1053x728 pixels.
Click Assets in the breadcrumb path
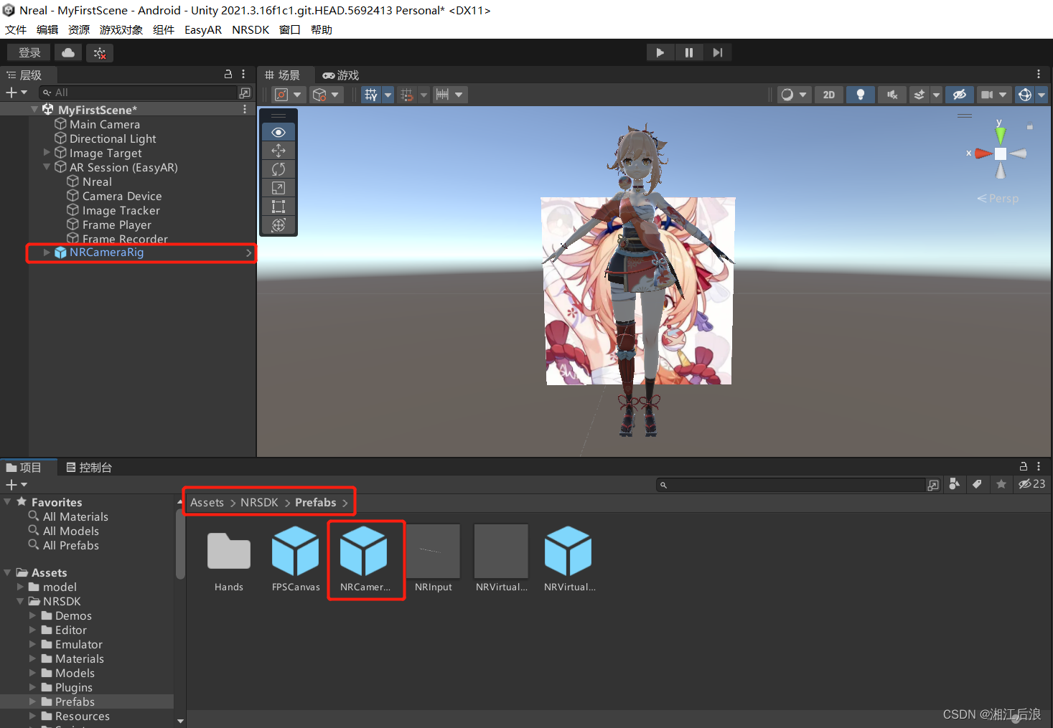point(207,502)
